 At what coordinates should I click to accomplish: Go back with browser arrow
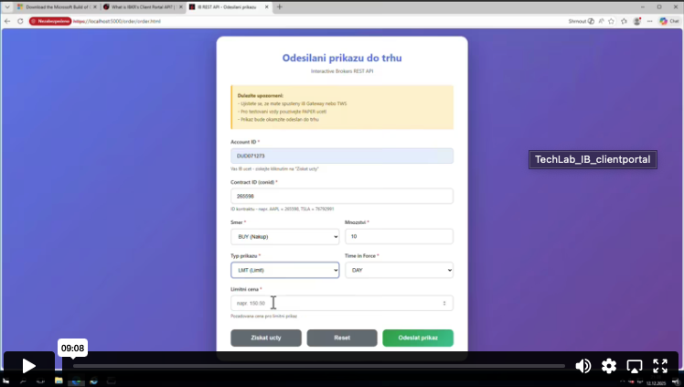click(x=7, y=21)
